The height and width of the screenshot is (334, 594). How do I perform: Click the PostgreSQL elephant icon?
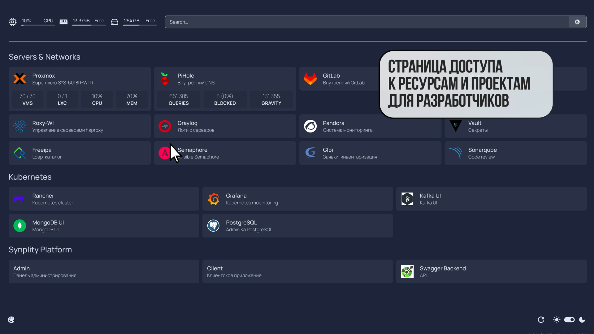(213, 225)
